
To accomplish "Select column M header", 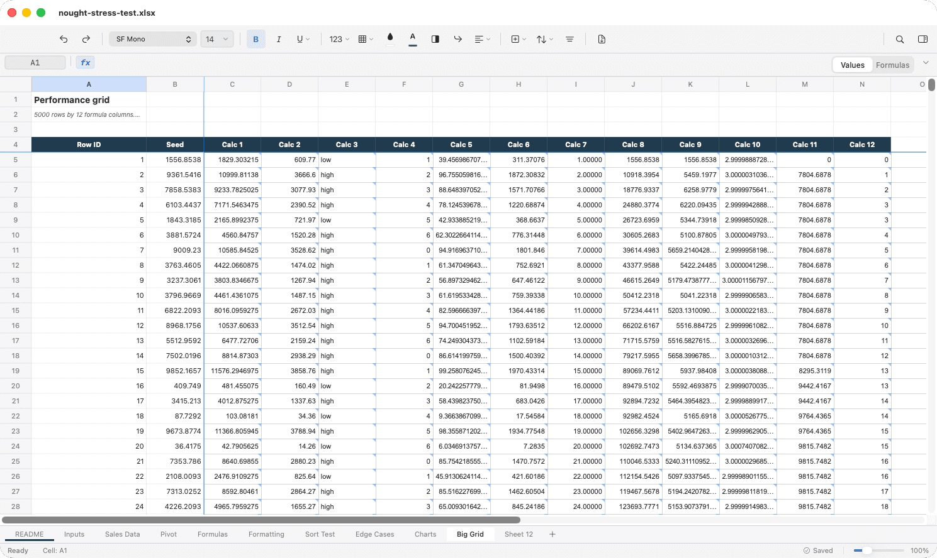I will pos(805,84).
